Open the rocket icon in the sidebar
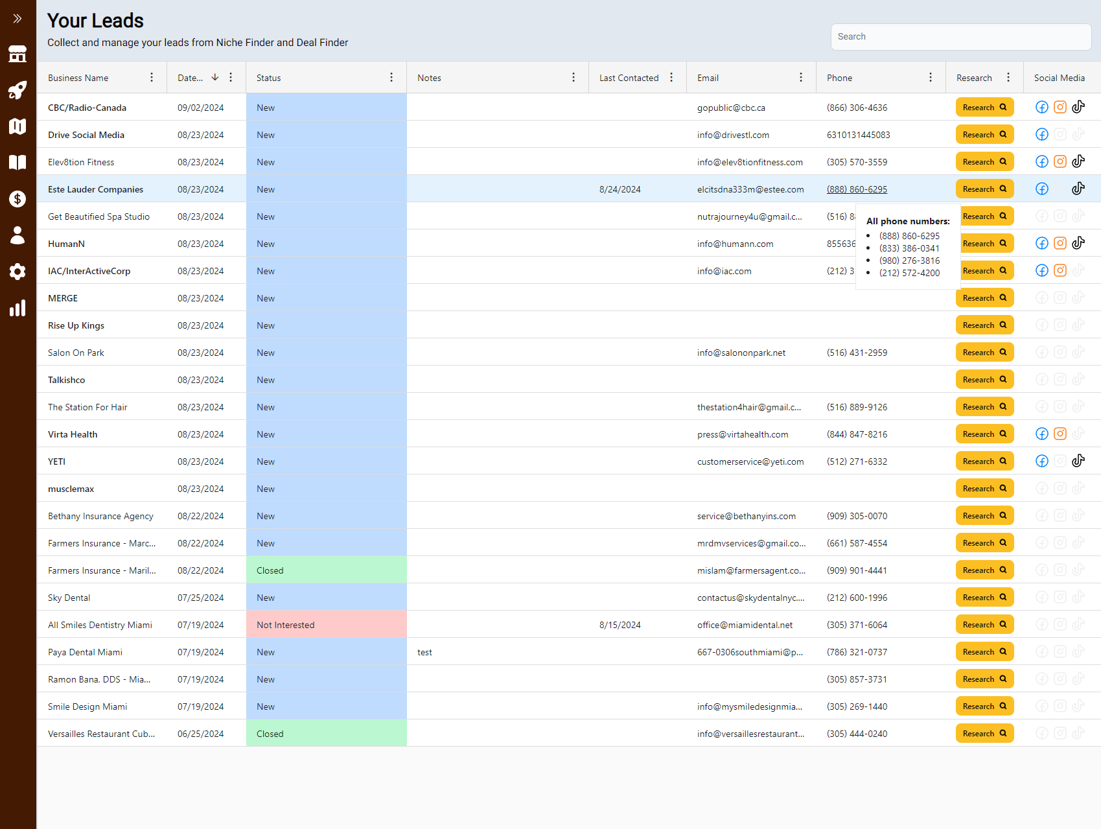Screen dimensions: 1101x829 tap(17, 90)
